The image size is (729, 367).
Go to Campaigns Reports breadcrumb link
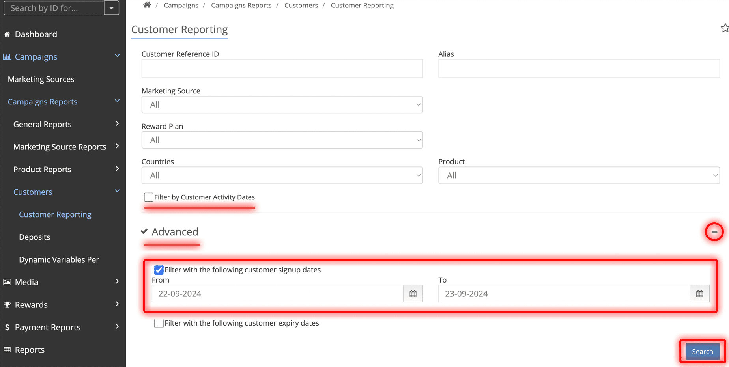click(241, 6)
